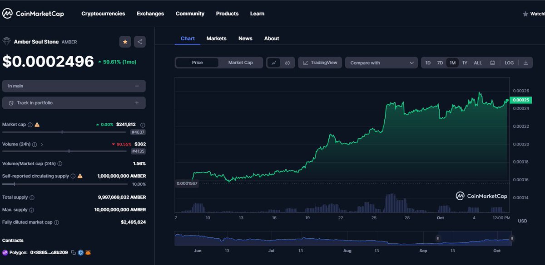
Task: Add token to MetaMask via fox icon
Action: [88, 252]
